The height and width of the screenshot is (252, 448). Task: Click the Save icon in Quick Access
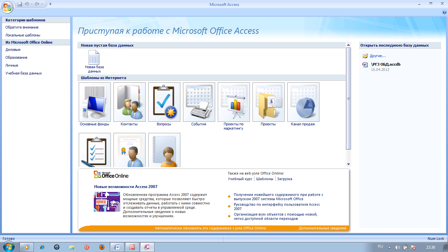(x=20, y=4)
